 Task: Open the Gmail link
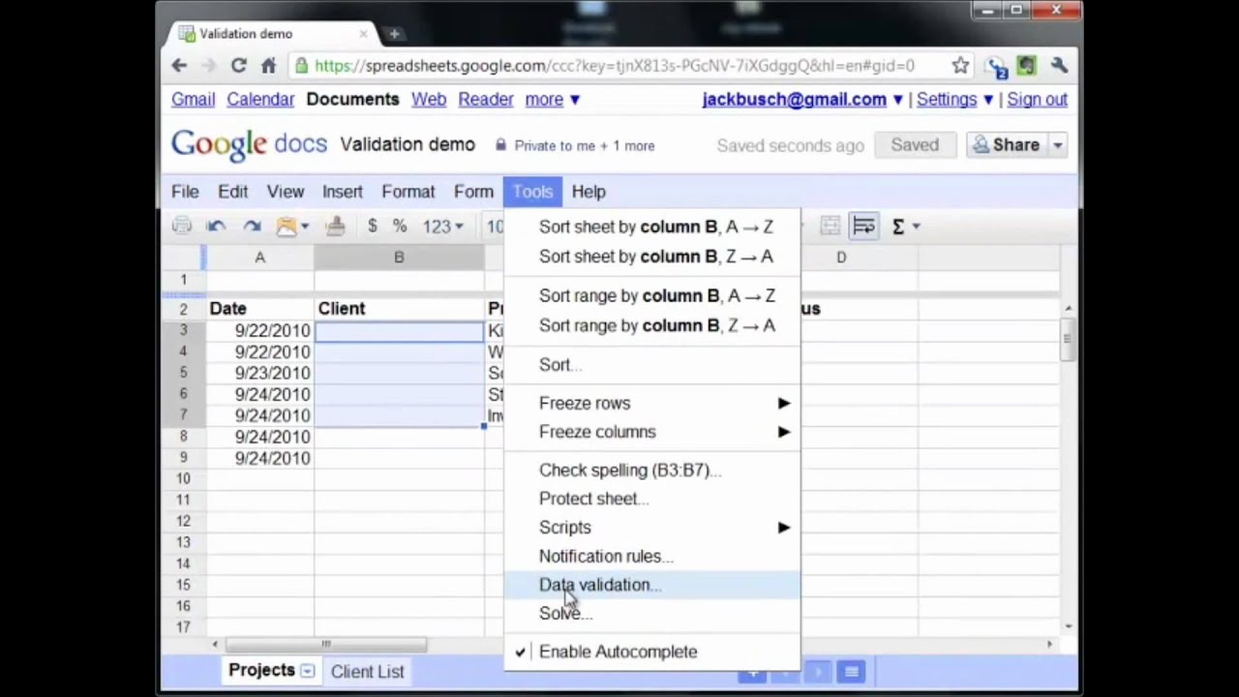(x=193, y=100)
